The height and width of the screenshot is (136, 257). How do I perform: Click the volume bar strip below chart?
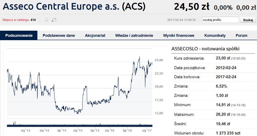tap(80, 125)
